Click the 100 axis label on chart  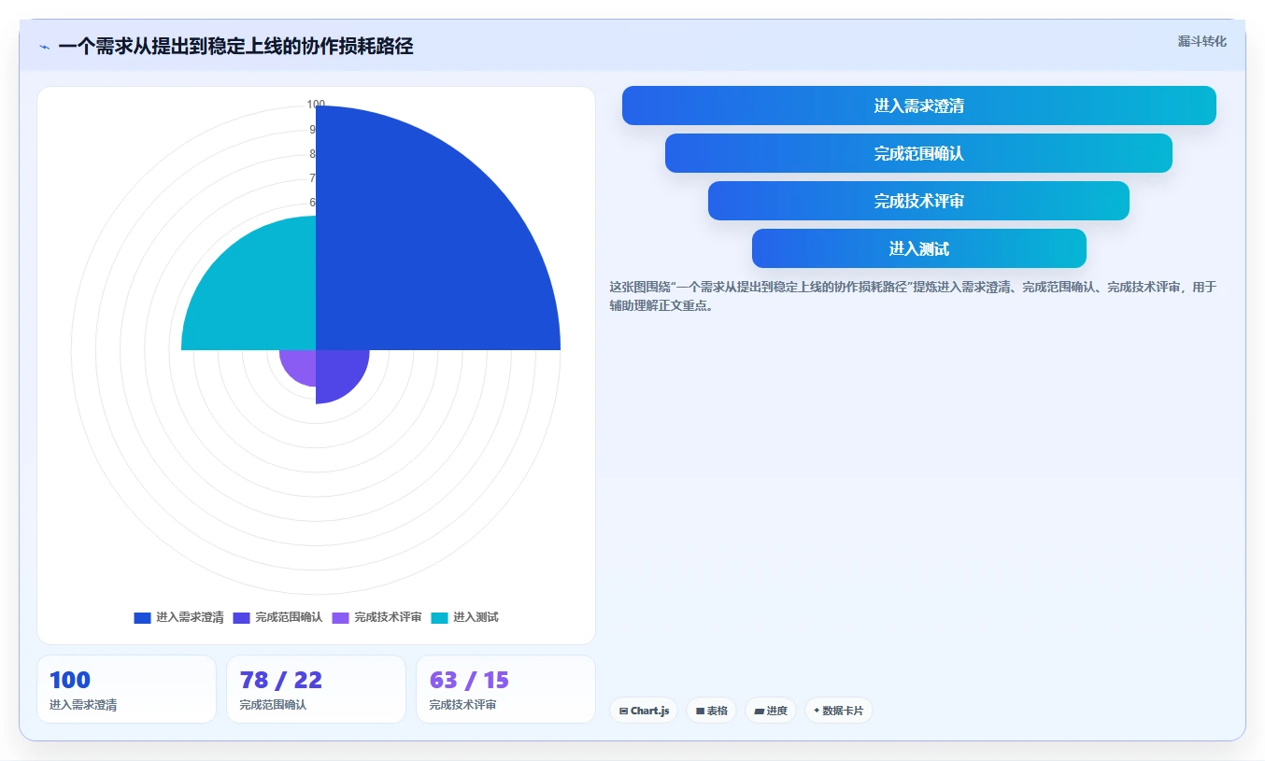[x=316, y=105]
